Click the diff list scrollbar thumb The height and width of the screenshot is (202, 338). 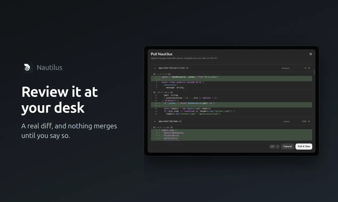[314, 72]
